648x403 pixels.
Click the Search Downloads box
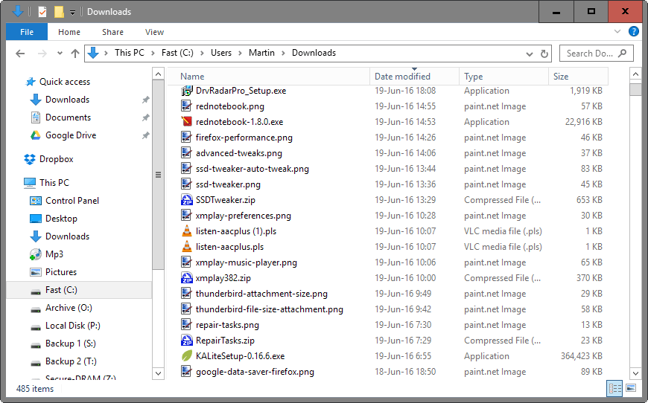597,54
